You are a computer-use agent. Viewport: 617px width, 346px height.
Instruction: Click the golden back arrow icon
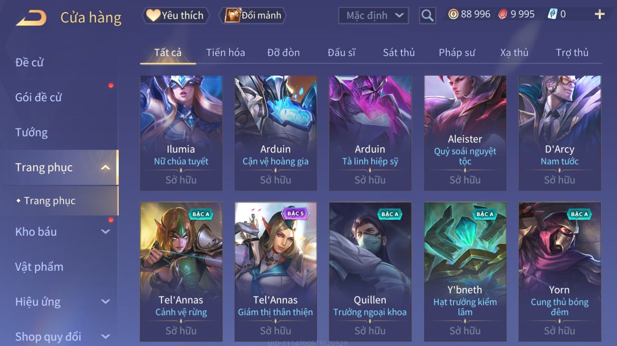(x=31, y=18)
